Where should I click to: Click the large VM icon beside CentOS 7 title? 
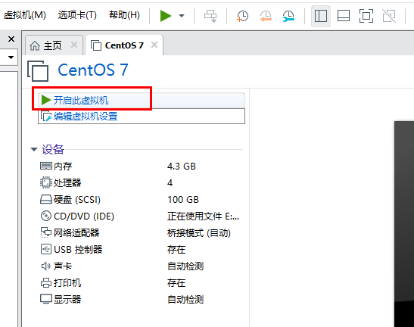click(38, 70)
